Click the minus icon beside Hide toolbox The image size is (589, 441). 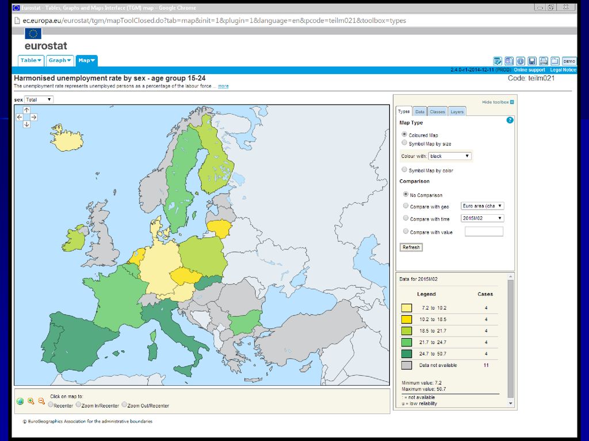point(512,102)
